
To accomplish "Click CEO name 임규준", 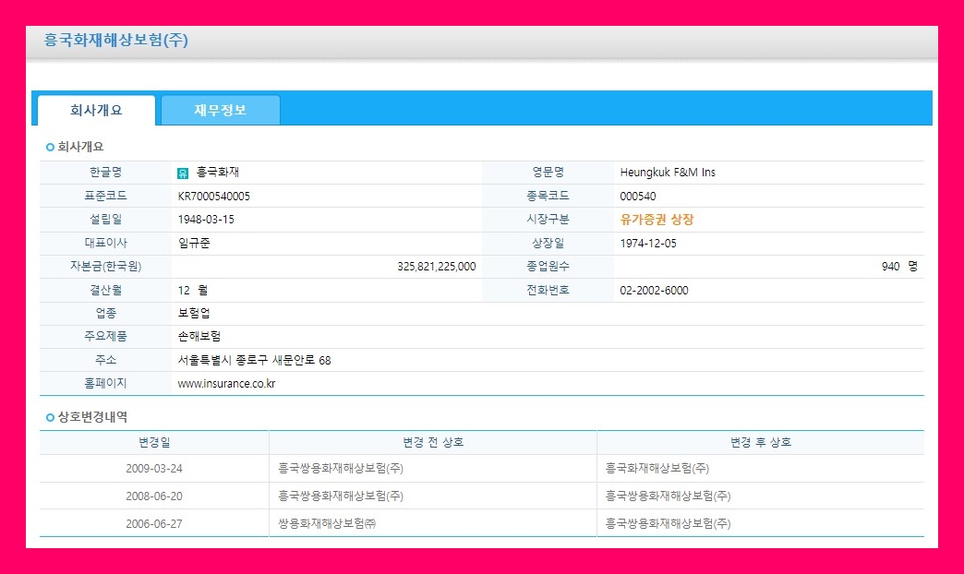I will [x=194, y=244].
